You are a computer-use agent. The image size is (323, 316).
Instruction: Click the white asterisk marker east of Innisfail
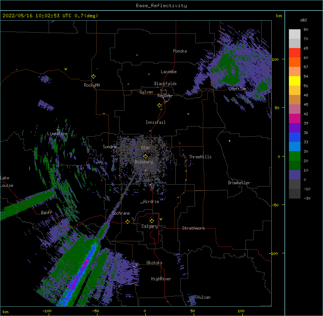tap(188, 114)
